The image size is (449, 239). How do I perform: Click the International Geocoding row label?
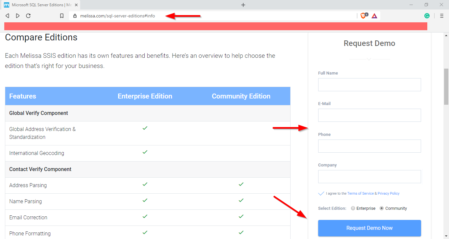click(37, 153)
